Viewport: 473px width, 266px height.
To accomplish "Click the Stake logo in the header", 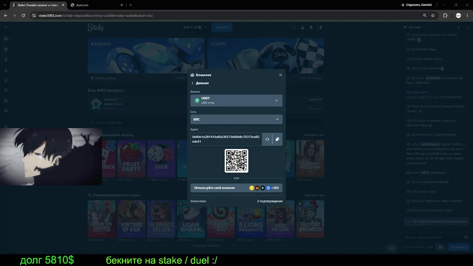I will tap(95, 27).
